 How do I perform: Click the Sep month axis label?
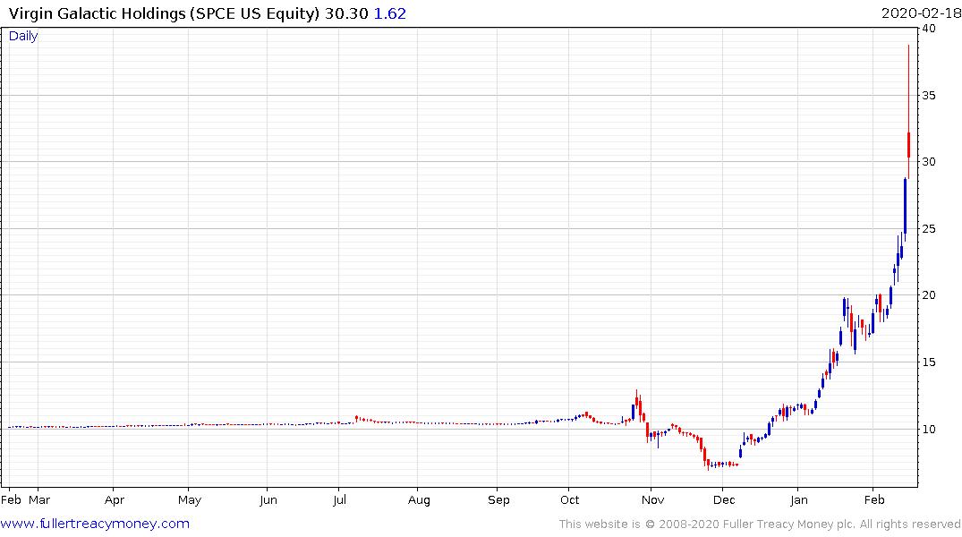(x=498, y=499)
